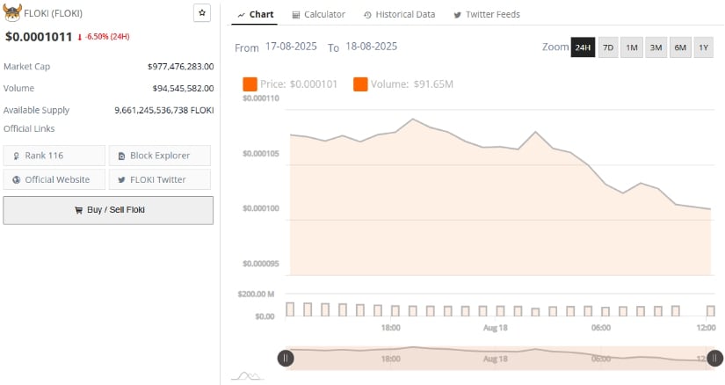The height and width of the screenshot is (385, 725).
Task: Click the Block Explorer document icon
Action: pyautogui.click(x=121, y=156)
